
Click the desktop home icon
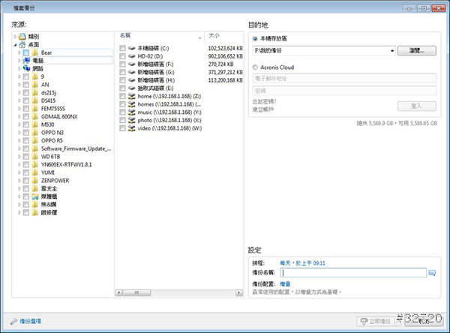[22, 44]
